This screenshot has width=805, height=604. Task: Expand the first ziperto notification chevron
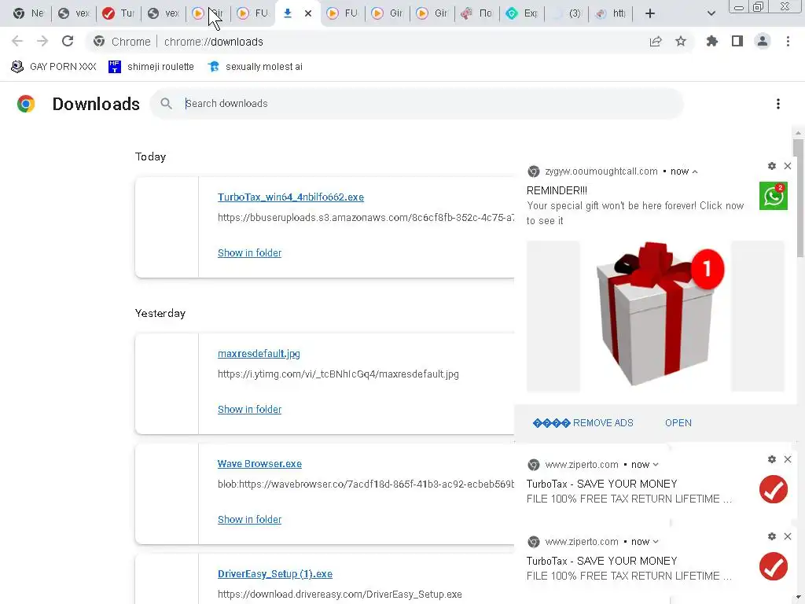[656, 465]
